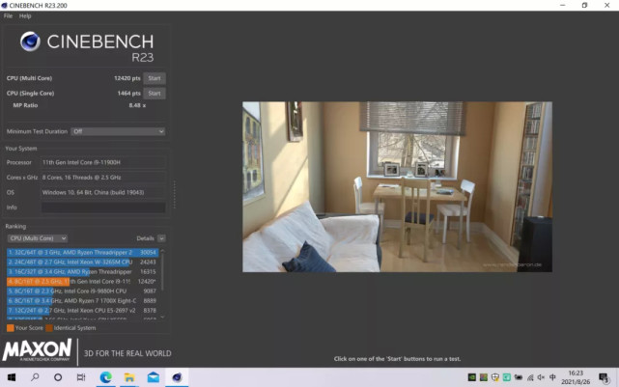The image size is (619, 387).
Task: Click the MAXON logo
Action: (37, 350)
